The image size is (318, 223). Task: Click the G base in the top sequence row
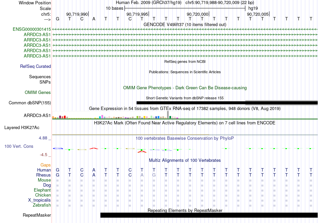(58, 19)
